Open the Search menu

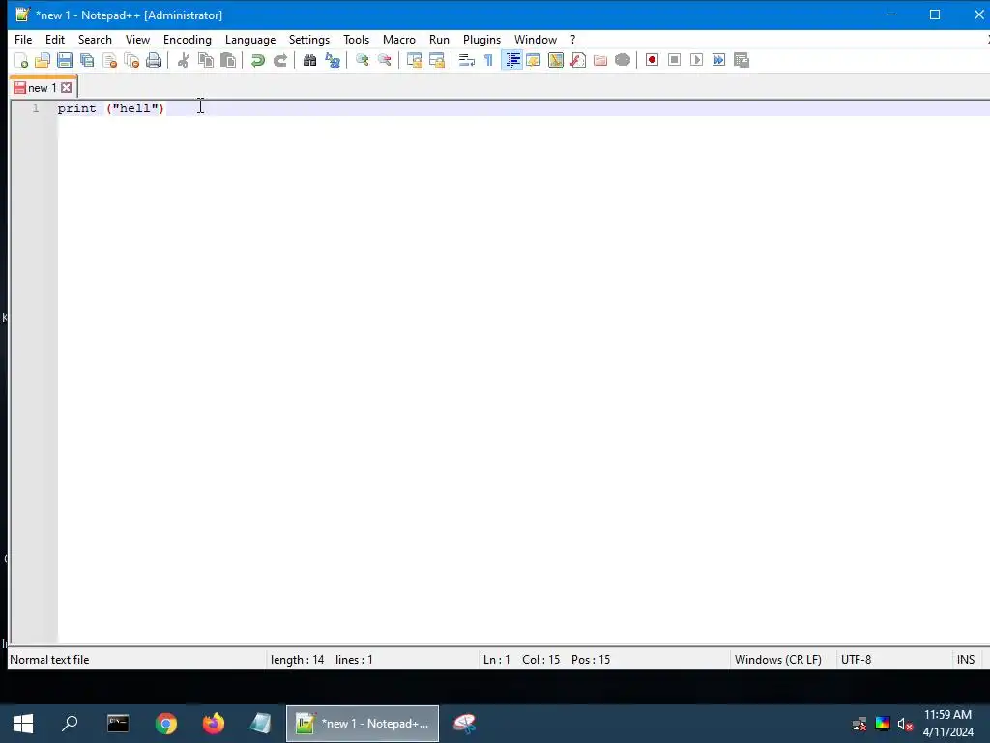tap(95, 39)
